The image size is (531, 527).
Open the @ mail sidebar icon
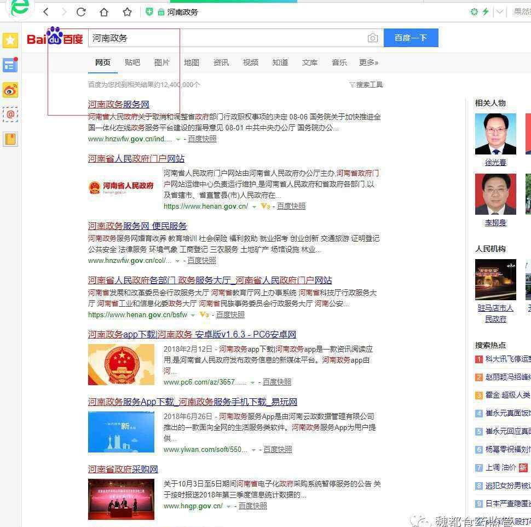click(x=10, y=114)
